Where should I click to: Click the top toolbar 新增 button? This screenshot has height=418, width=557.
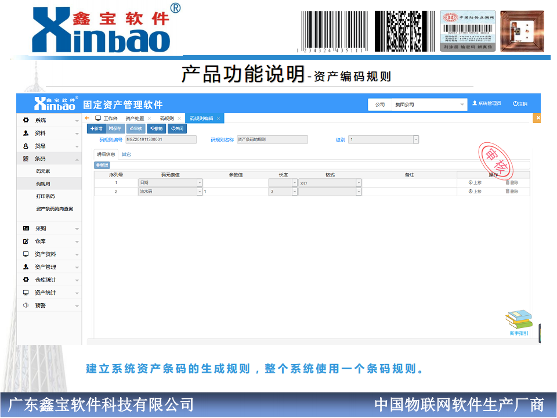[96, 128]
